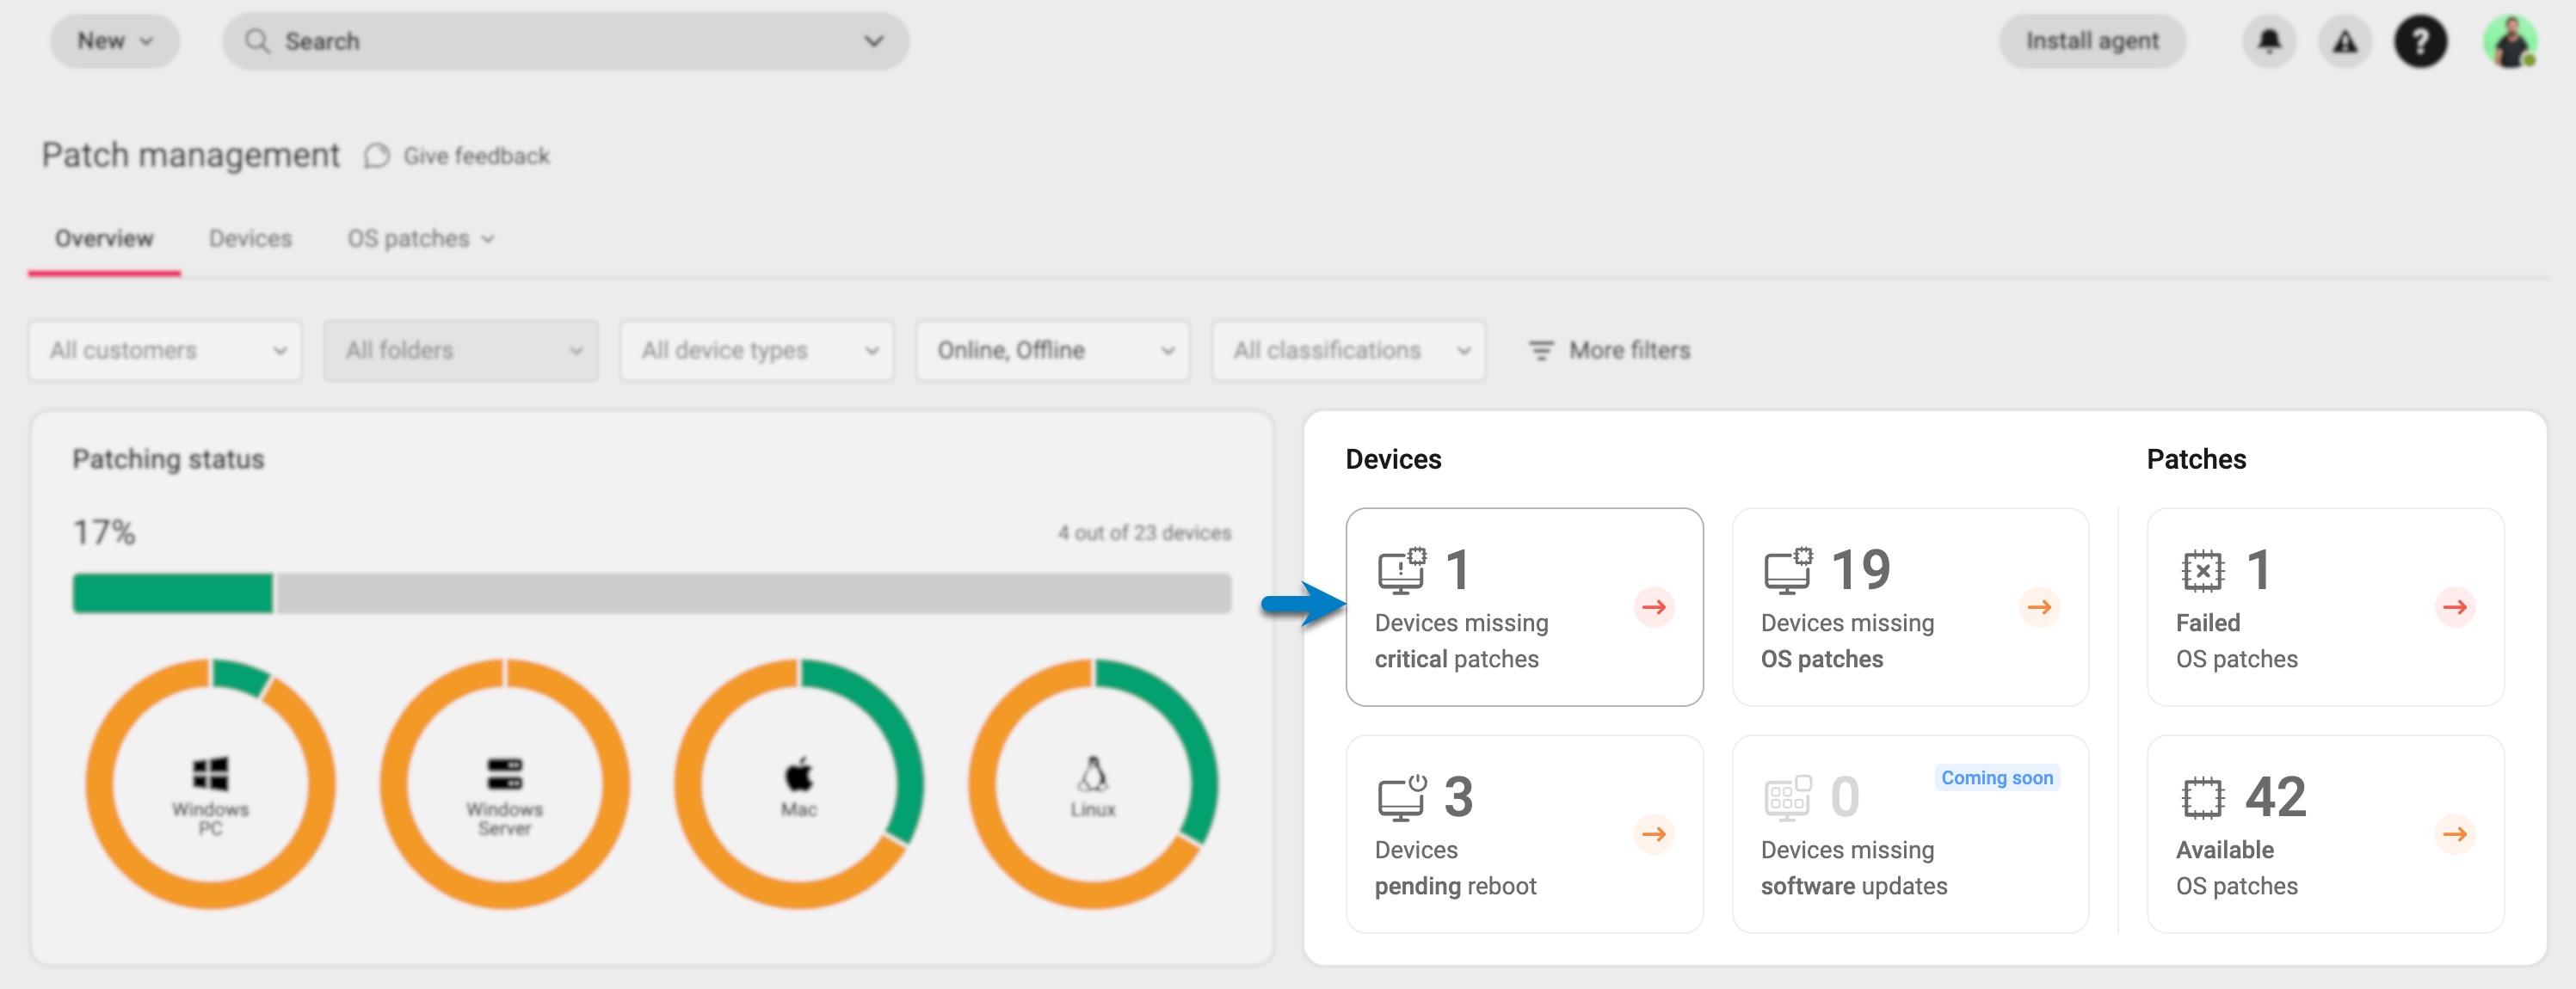Viewport: 2576px width, 989px height.
Task: Click the Windows Server donut chart
Action: pos(504,784)
